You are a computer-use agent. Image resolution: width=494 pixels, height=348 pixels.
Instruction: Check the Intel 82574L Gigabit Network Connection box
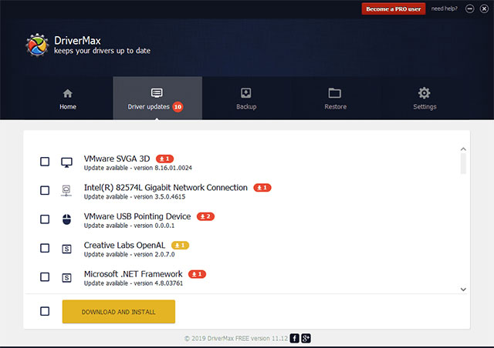[45, 191]
